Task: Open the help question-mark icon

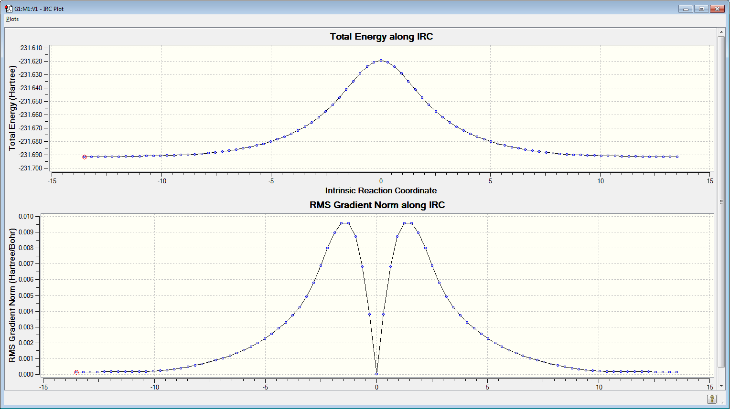Action: pyautogui.click(x=711, y=399)
